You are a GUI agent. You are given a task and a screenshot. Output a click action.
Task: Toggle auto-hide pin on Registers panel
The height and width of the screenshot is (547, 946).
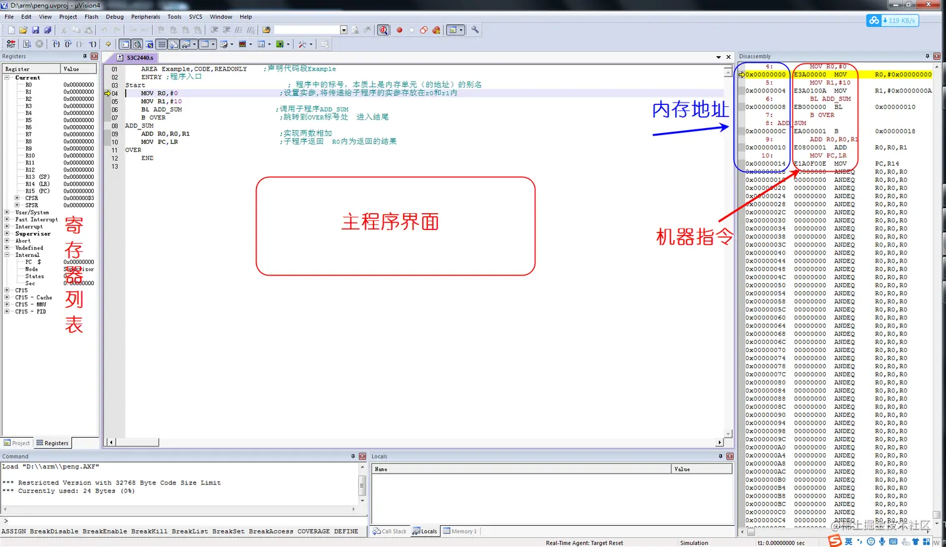click(x=85, y=56)
